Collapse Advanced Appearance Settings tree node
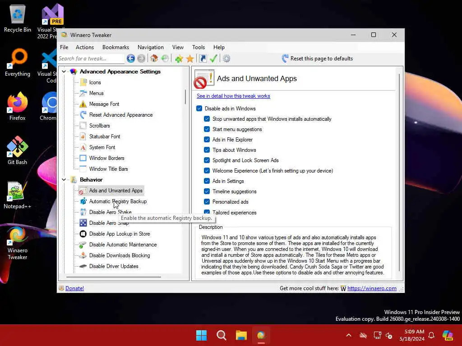The image size is (462, 346). (64, 72)
